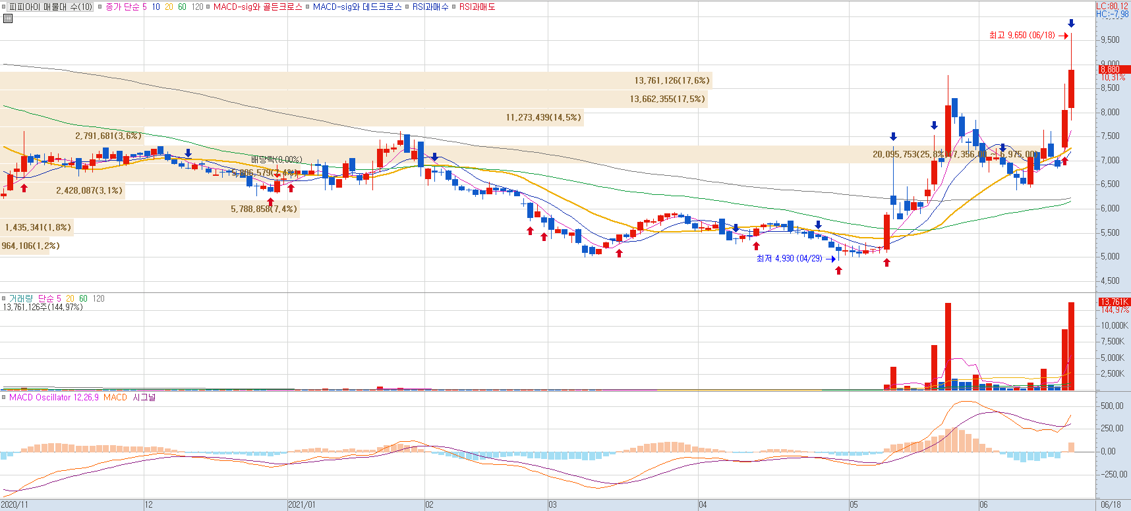
Task: Click the blue dead-cross arrow above the 9,650 high
Action: click(x=1071, y=24)
